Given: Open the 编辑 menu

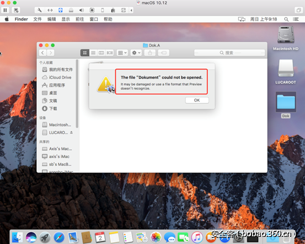Looking at the screenshot, I should [x=51, y=19].
